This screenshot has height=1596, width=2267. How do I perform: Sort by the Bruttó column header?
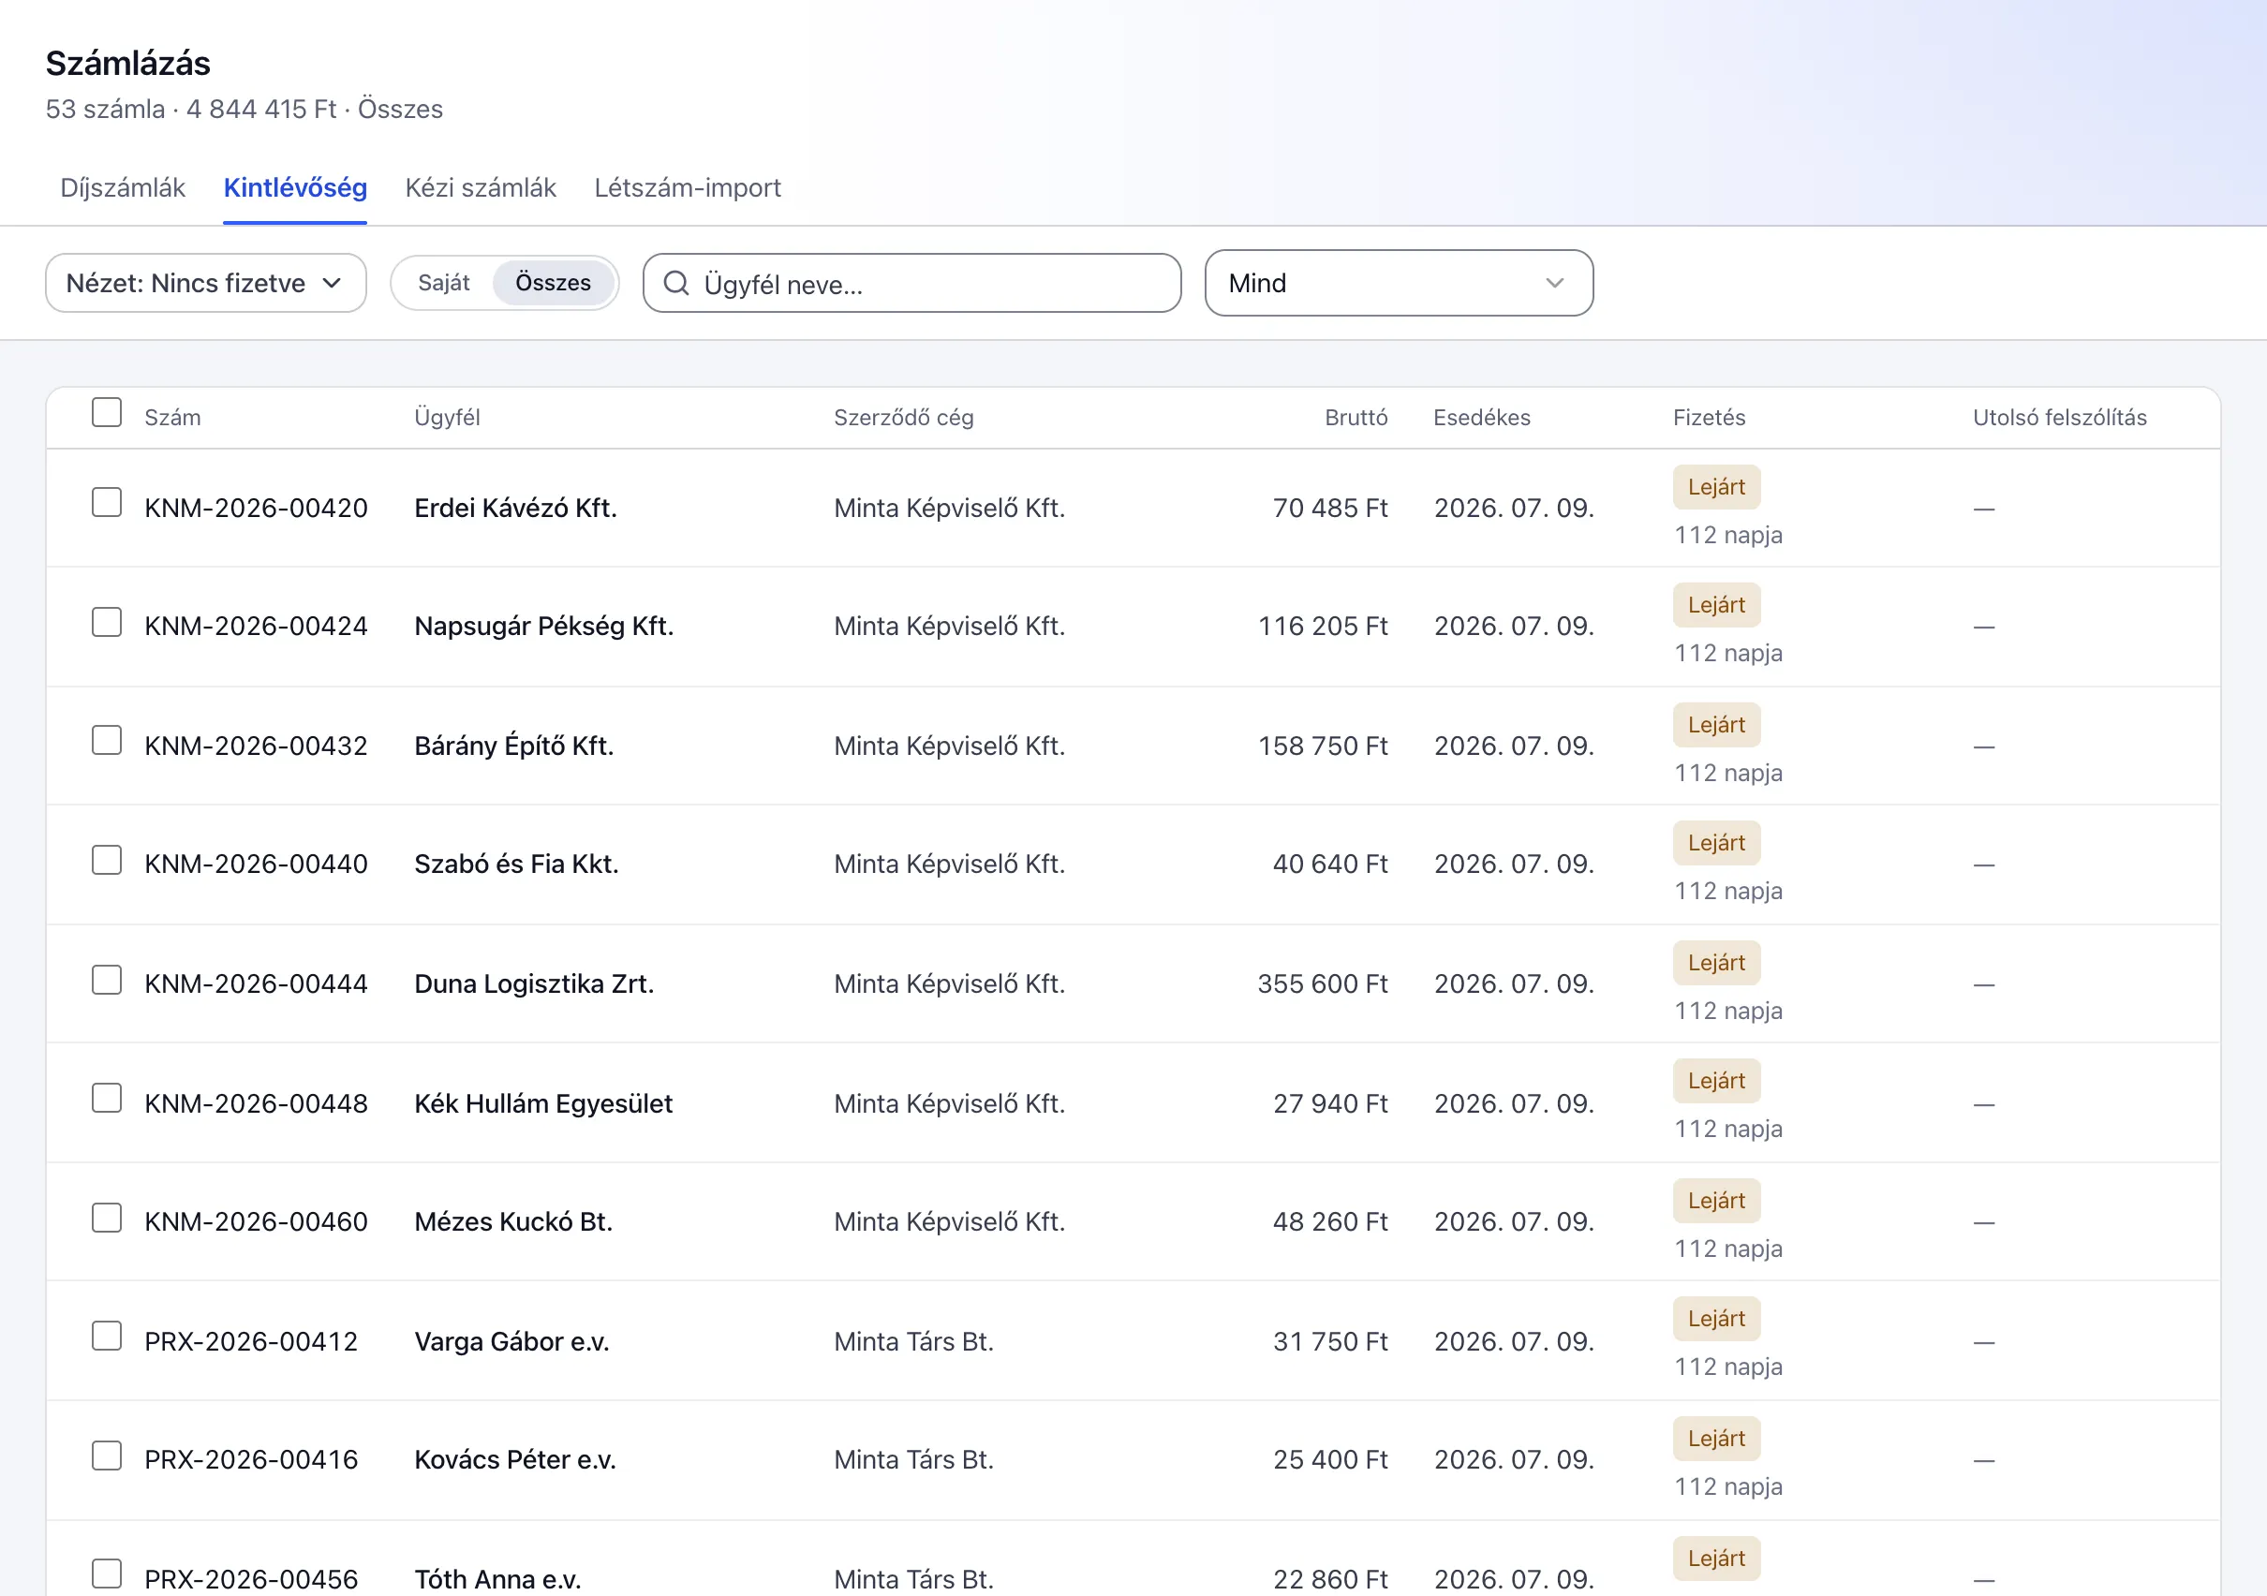[x=1356, y=418]
